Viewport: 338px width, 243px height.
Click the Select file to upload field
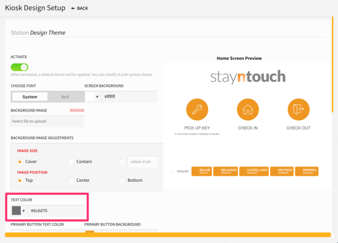(x=47, y=121)
